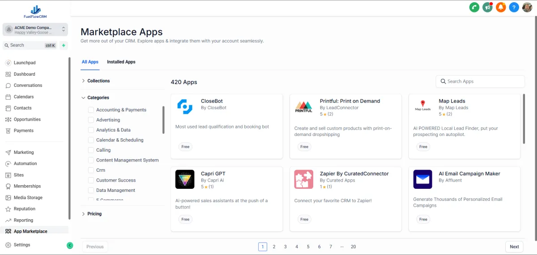
Task: Click the Reputation star icon
Action: (8, 209)
